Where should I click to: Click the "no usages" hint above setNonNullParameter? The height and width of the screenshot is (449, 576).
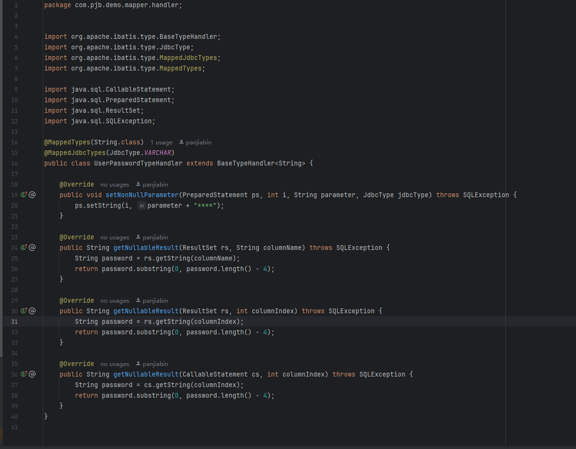click(114, 185)
